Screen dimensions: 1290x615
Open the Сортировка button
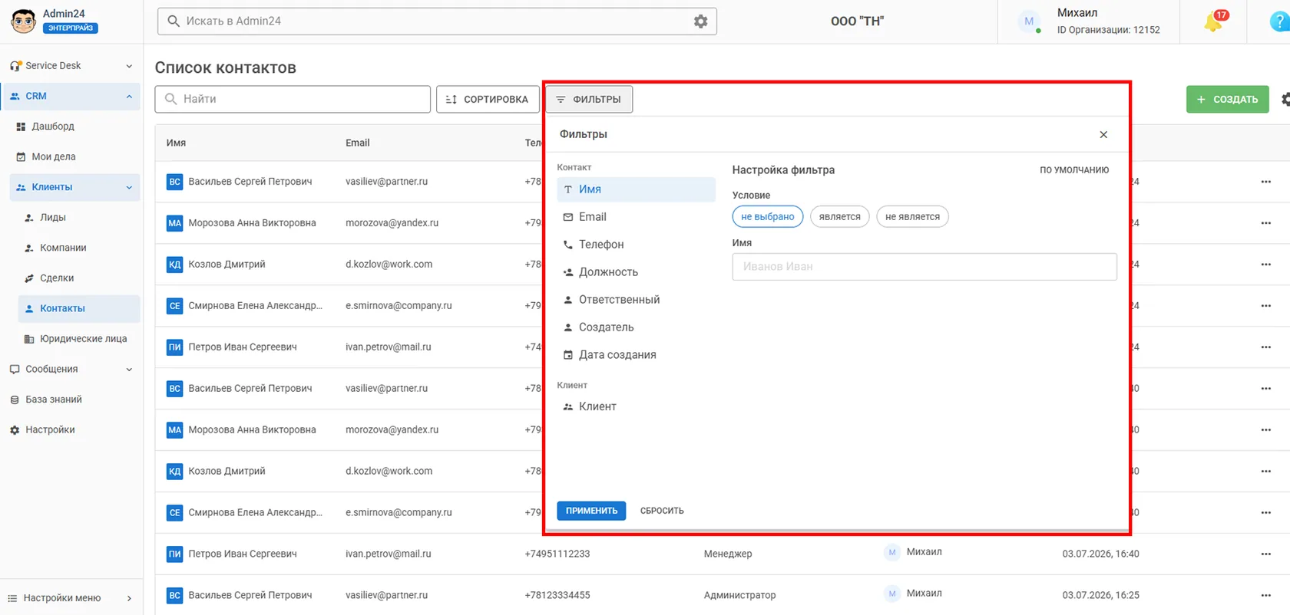(x=488, y=99)
